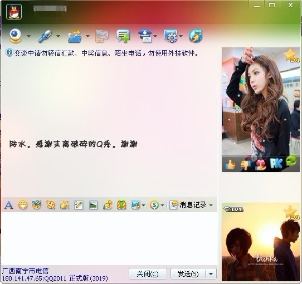The width and height of the screenshot is (302, 284).
Task: Click the police hat report icon
Action: coord(145,36)
